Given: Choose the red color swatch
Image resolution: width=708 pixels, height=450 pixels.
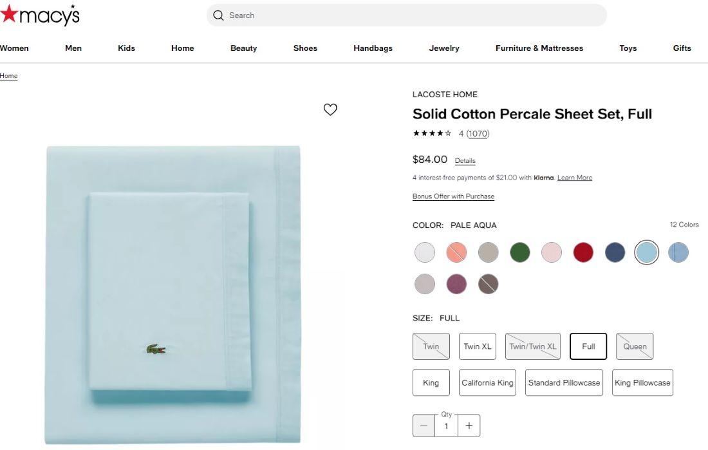Looking at the screenshot, I should coord(583,252).
